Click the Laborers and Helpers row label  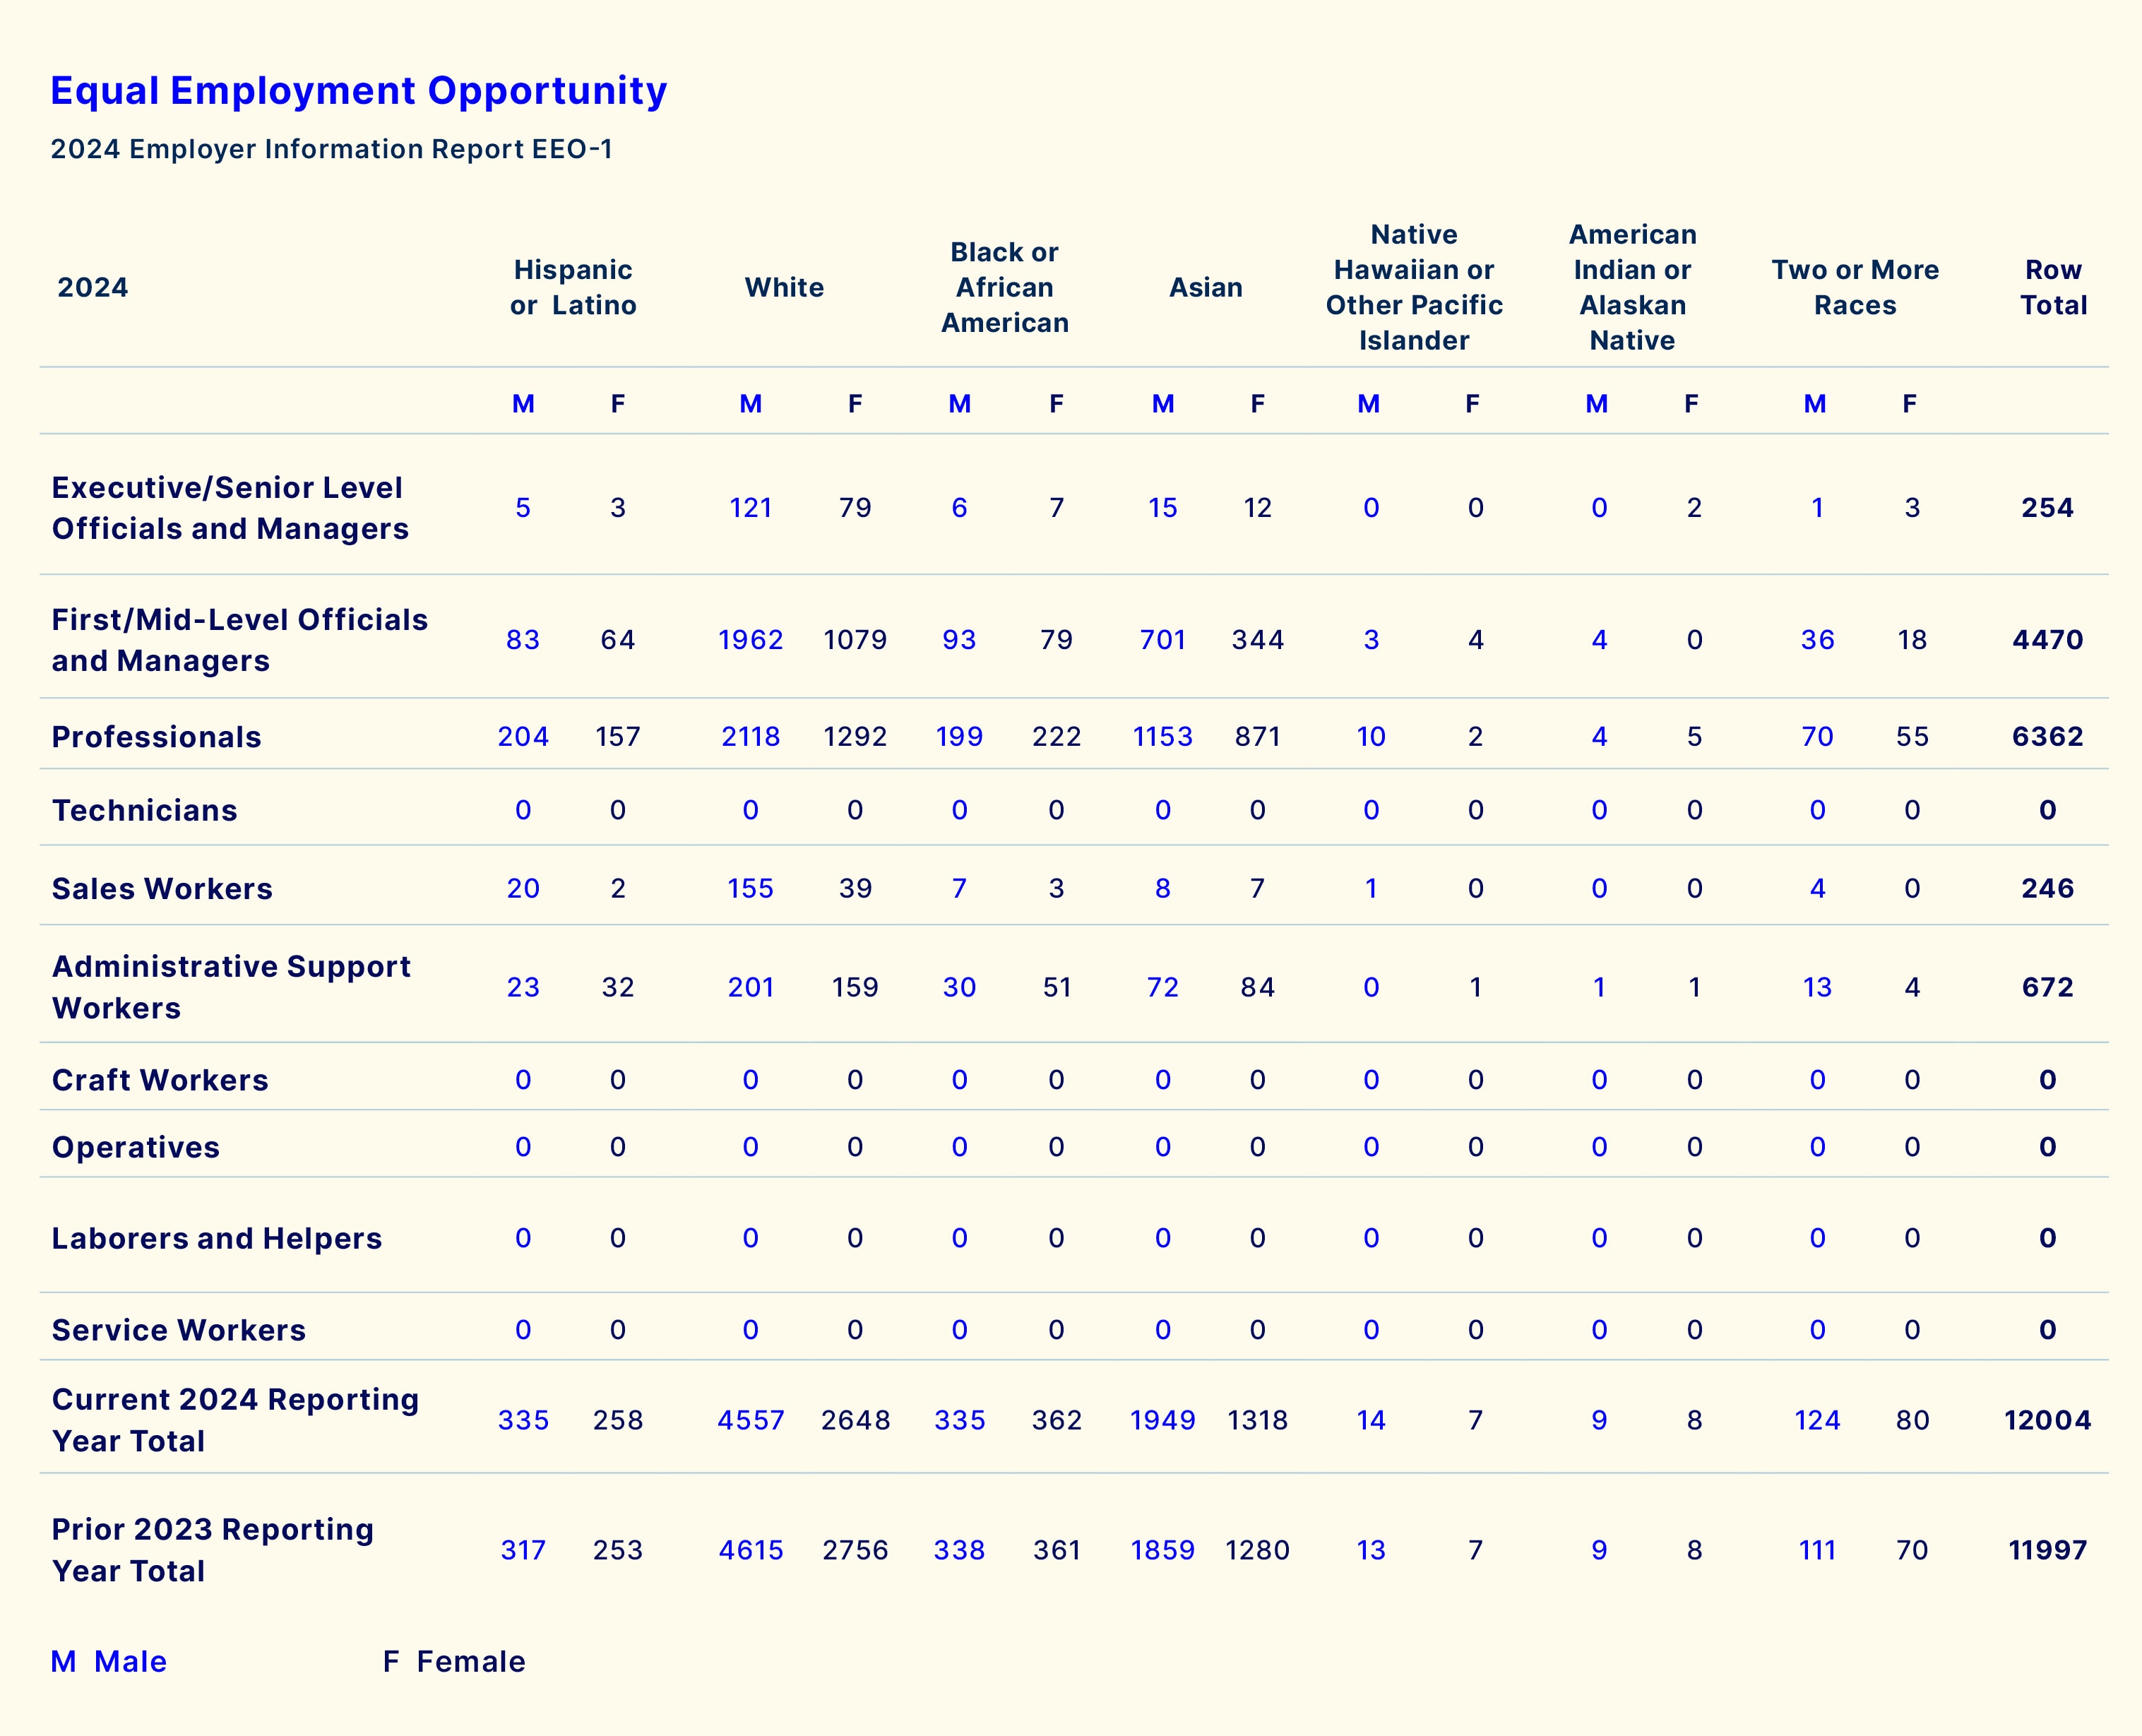click(216, 1239)
